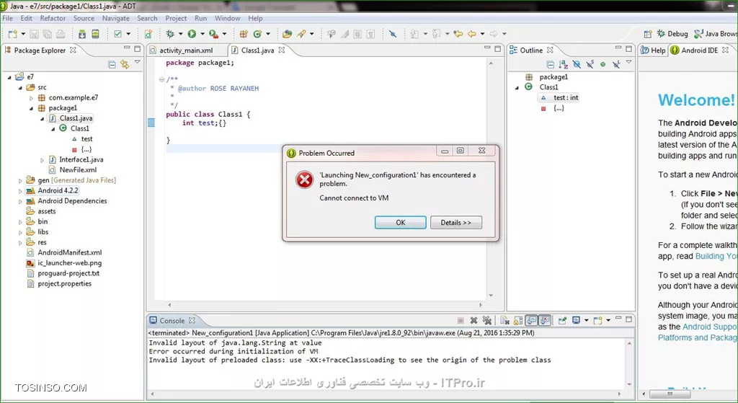Toggle alphabetical Sort in Outline view
This screenshot has height=403, width=738.
(x=564, y=64)
